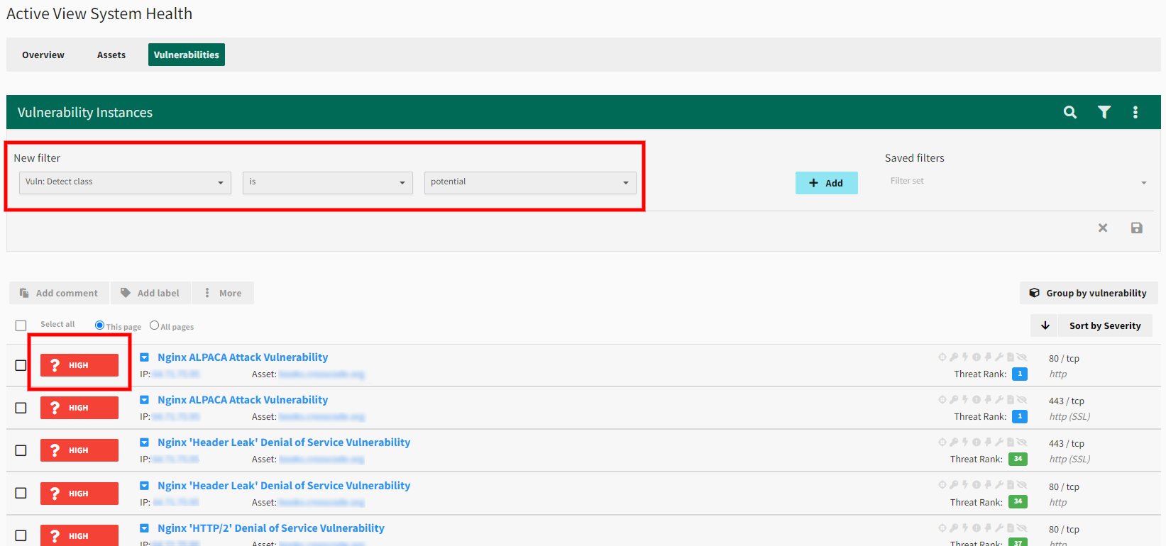Tick the Select all checkbox
This screenshot has height=546, width=1166.
coord(21,325)
